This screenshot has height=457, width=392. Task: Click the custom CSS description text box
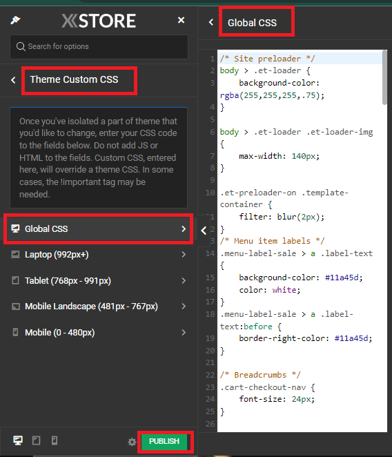[x=99, y=157]
